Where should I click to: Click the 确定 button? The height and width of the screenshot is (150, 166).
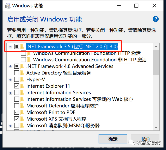click(113, 139)
